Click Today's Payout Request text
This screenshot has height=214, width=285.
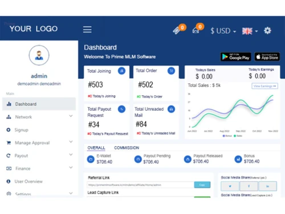[x=110, y=134]
